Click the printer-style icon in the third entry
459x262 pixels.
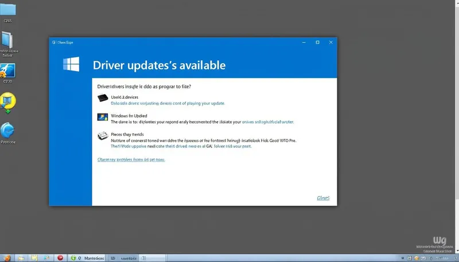103,136
